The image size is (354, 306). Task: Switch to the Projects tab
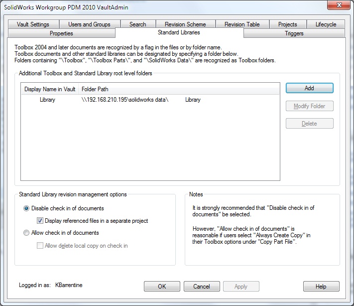(288, 24)
